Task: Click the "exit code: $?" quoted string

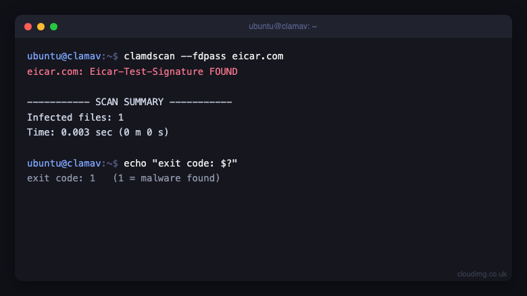Action: tap(195, 163)
